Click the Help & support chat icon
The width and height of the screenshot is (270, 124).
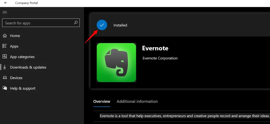[x=5, y=88]
